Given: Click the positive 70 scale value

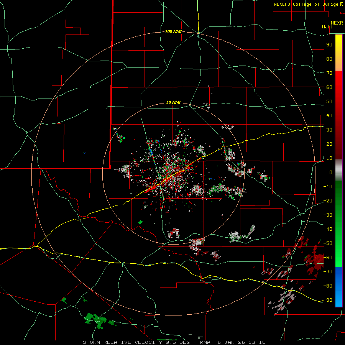Looking at the screenshot, I should [x=329, y=73].
